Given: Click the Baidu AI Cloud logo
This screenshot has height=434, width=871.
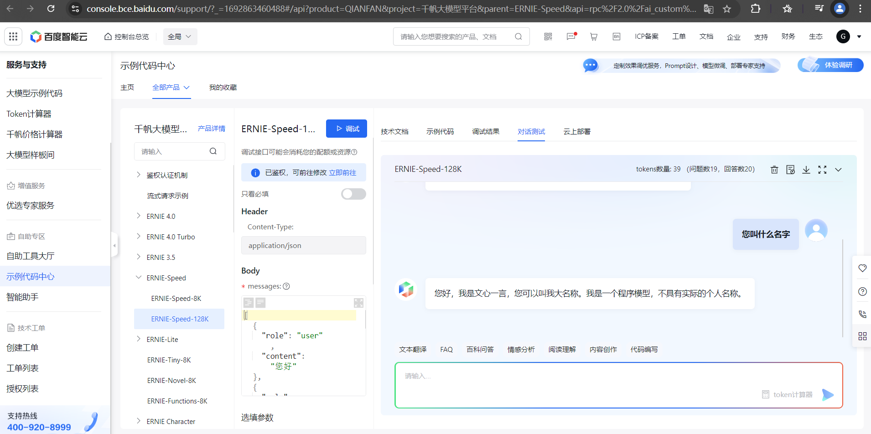Looking at the screenshot, I should (x=59, y=36).
